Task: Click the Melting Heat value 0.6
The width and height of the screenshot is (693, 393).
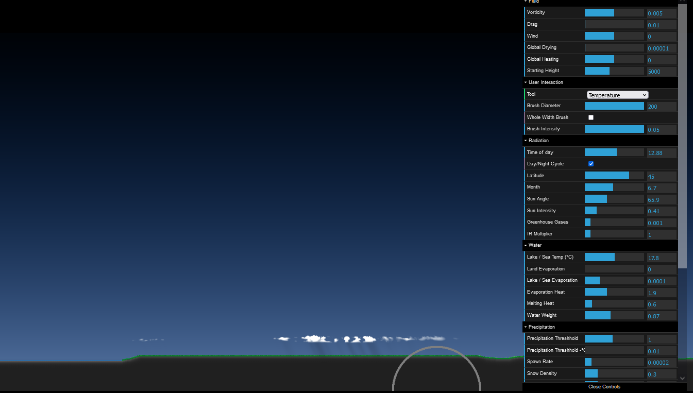Action: [662, 304]
